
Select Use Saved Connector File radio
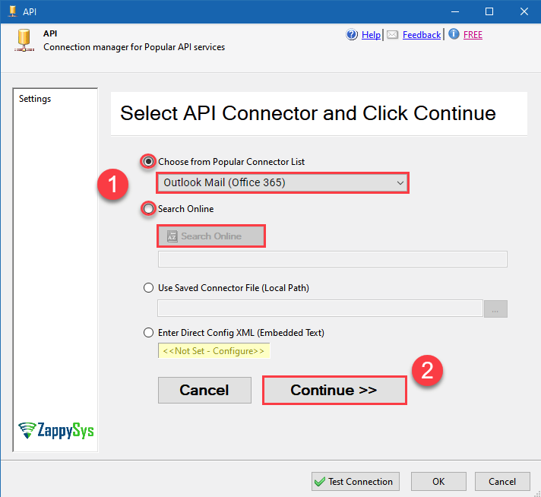click(x=148, y=288)
